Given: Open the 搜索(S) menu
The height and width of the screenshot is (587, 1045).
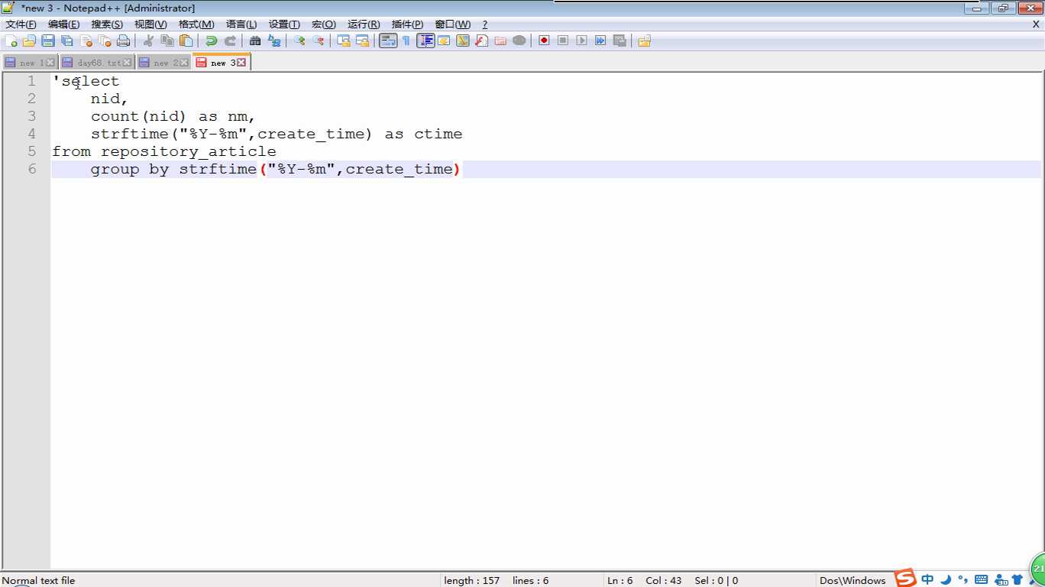Looking at the screenshot, I should pos(107,24).
